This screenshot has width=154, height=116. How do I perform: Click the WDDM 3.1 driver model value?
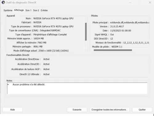click(x=117, y=47)
